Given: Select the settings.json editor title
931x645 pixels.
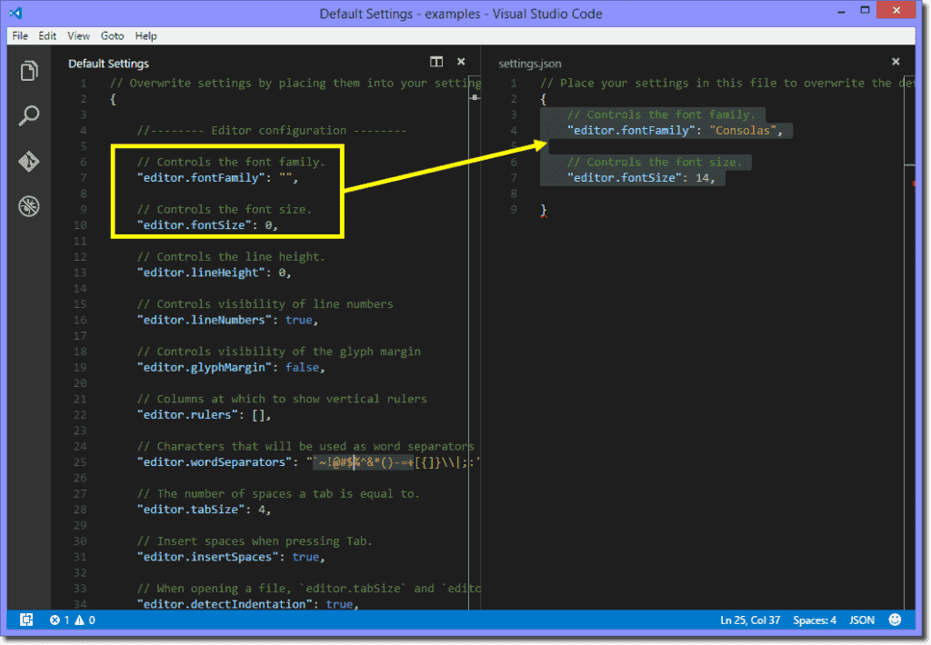Looking at the screenshot, I should pyautogui.click(x=530, y=64).
